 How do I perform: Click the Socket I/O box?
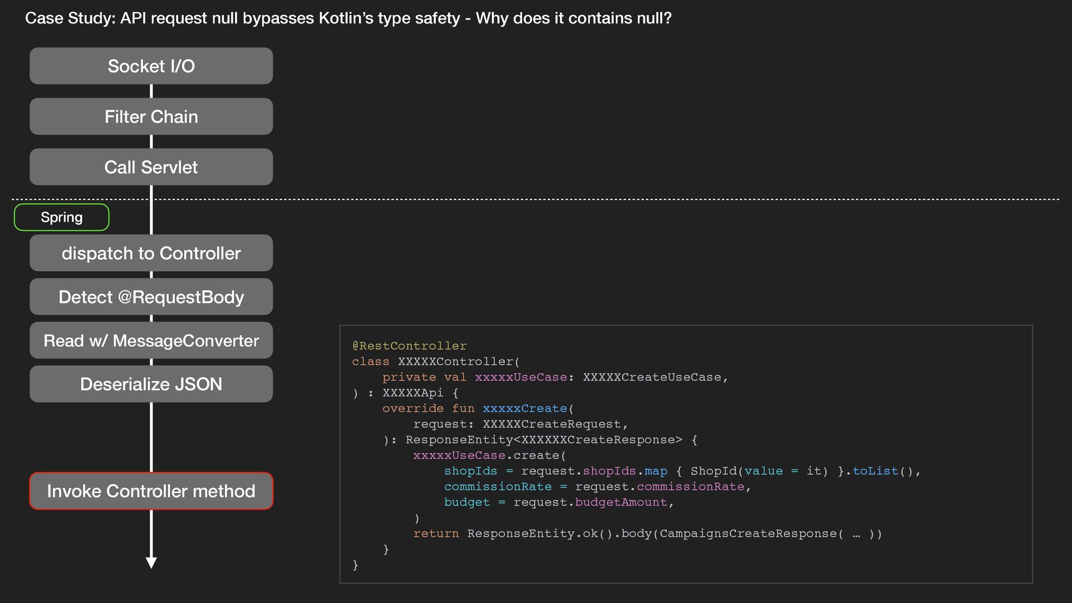point(151,66)
